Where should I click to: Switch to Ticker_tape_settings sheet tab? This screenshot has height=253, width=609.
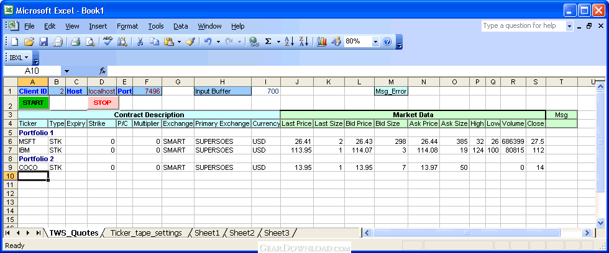pos(146,233)
